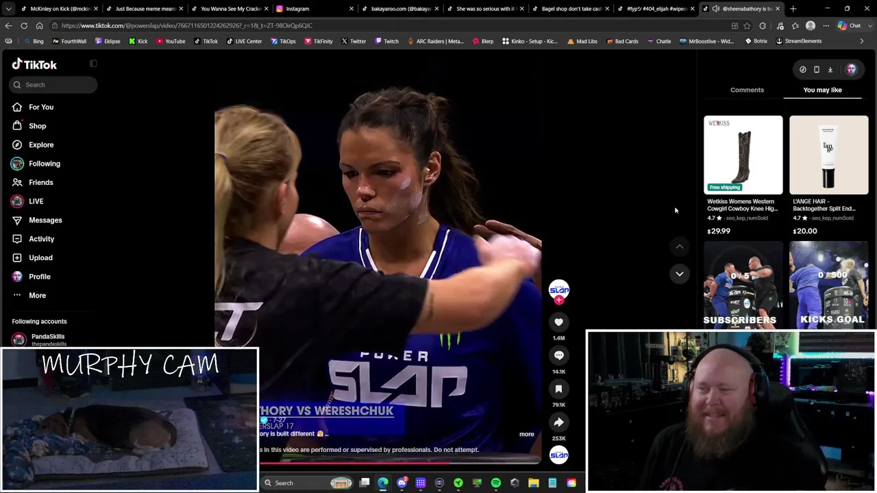
Task: Click the mobile app phone icon
Action: click(x=817, y=69)
